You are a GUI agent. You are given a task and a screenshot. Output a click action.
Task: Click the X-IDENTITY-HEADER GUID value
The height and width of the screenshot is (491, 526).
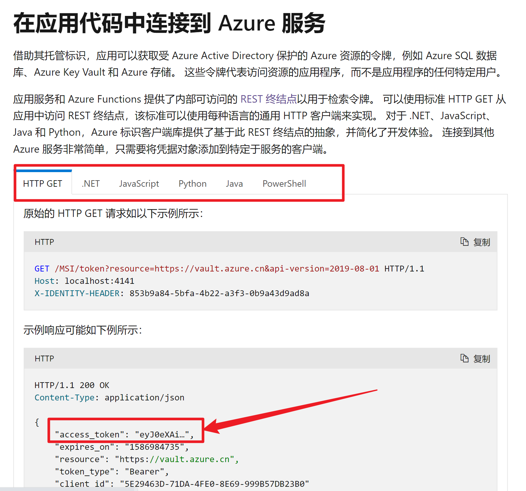pos(219,293)
